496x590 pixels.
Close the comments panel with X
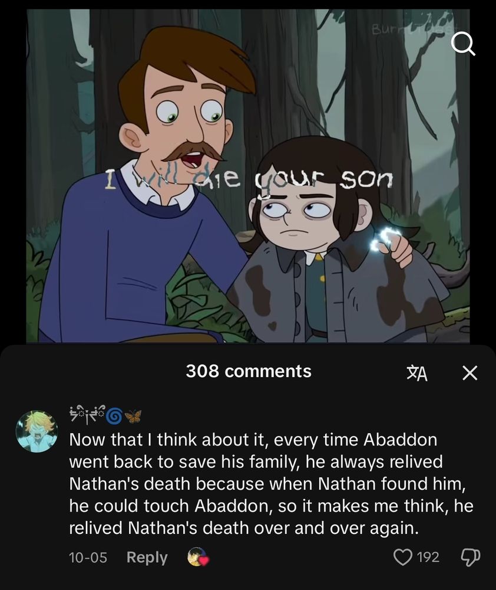[x=469, y=373]
